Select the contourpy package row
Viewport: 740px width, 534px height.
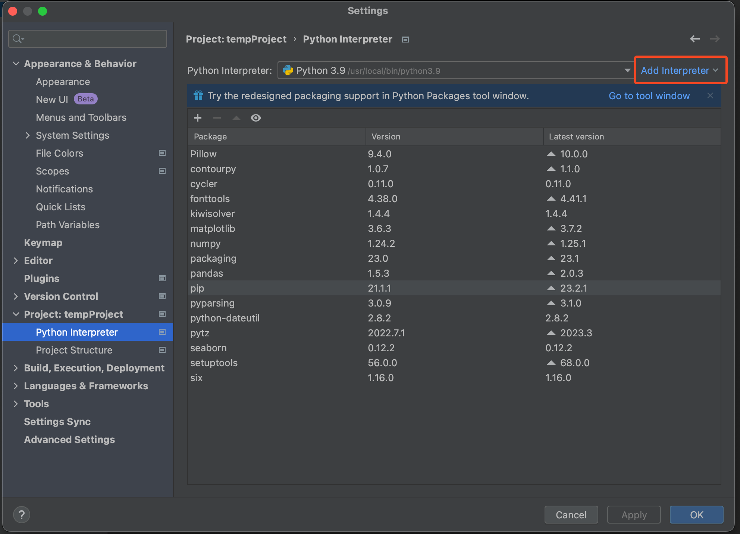click(x=454, y=169)
